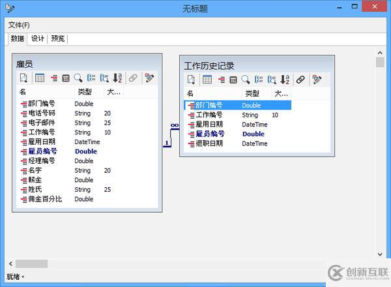Select the 名字 field in 雇员 table
Viewport: 391px width, 287px height.
(x=35, y=170)
